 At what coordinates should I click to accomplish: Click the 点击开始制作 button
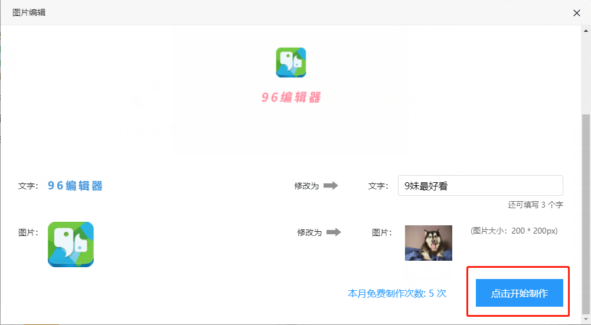pos(519,293)
